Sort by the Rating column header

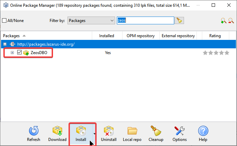215,36
